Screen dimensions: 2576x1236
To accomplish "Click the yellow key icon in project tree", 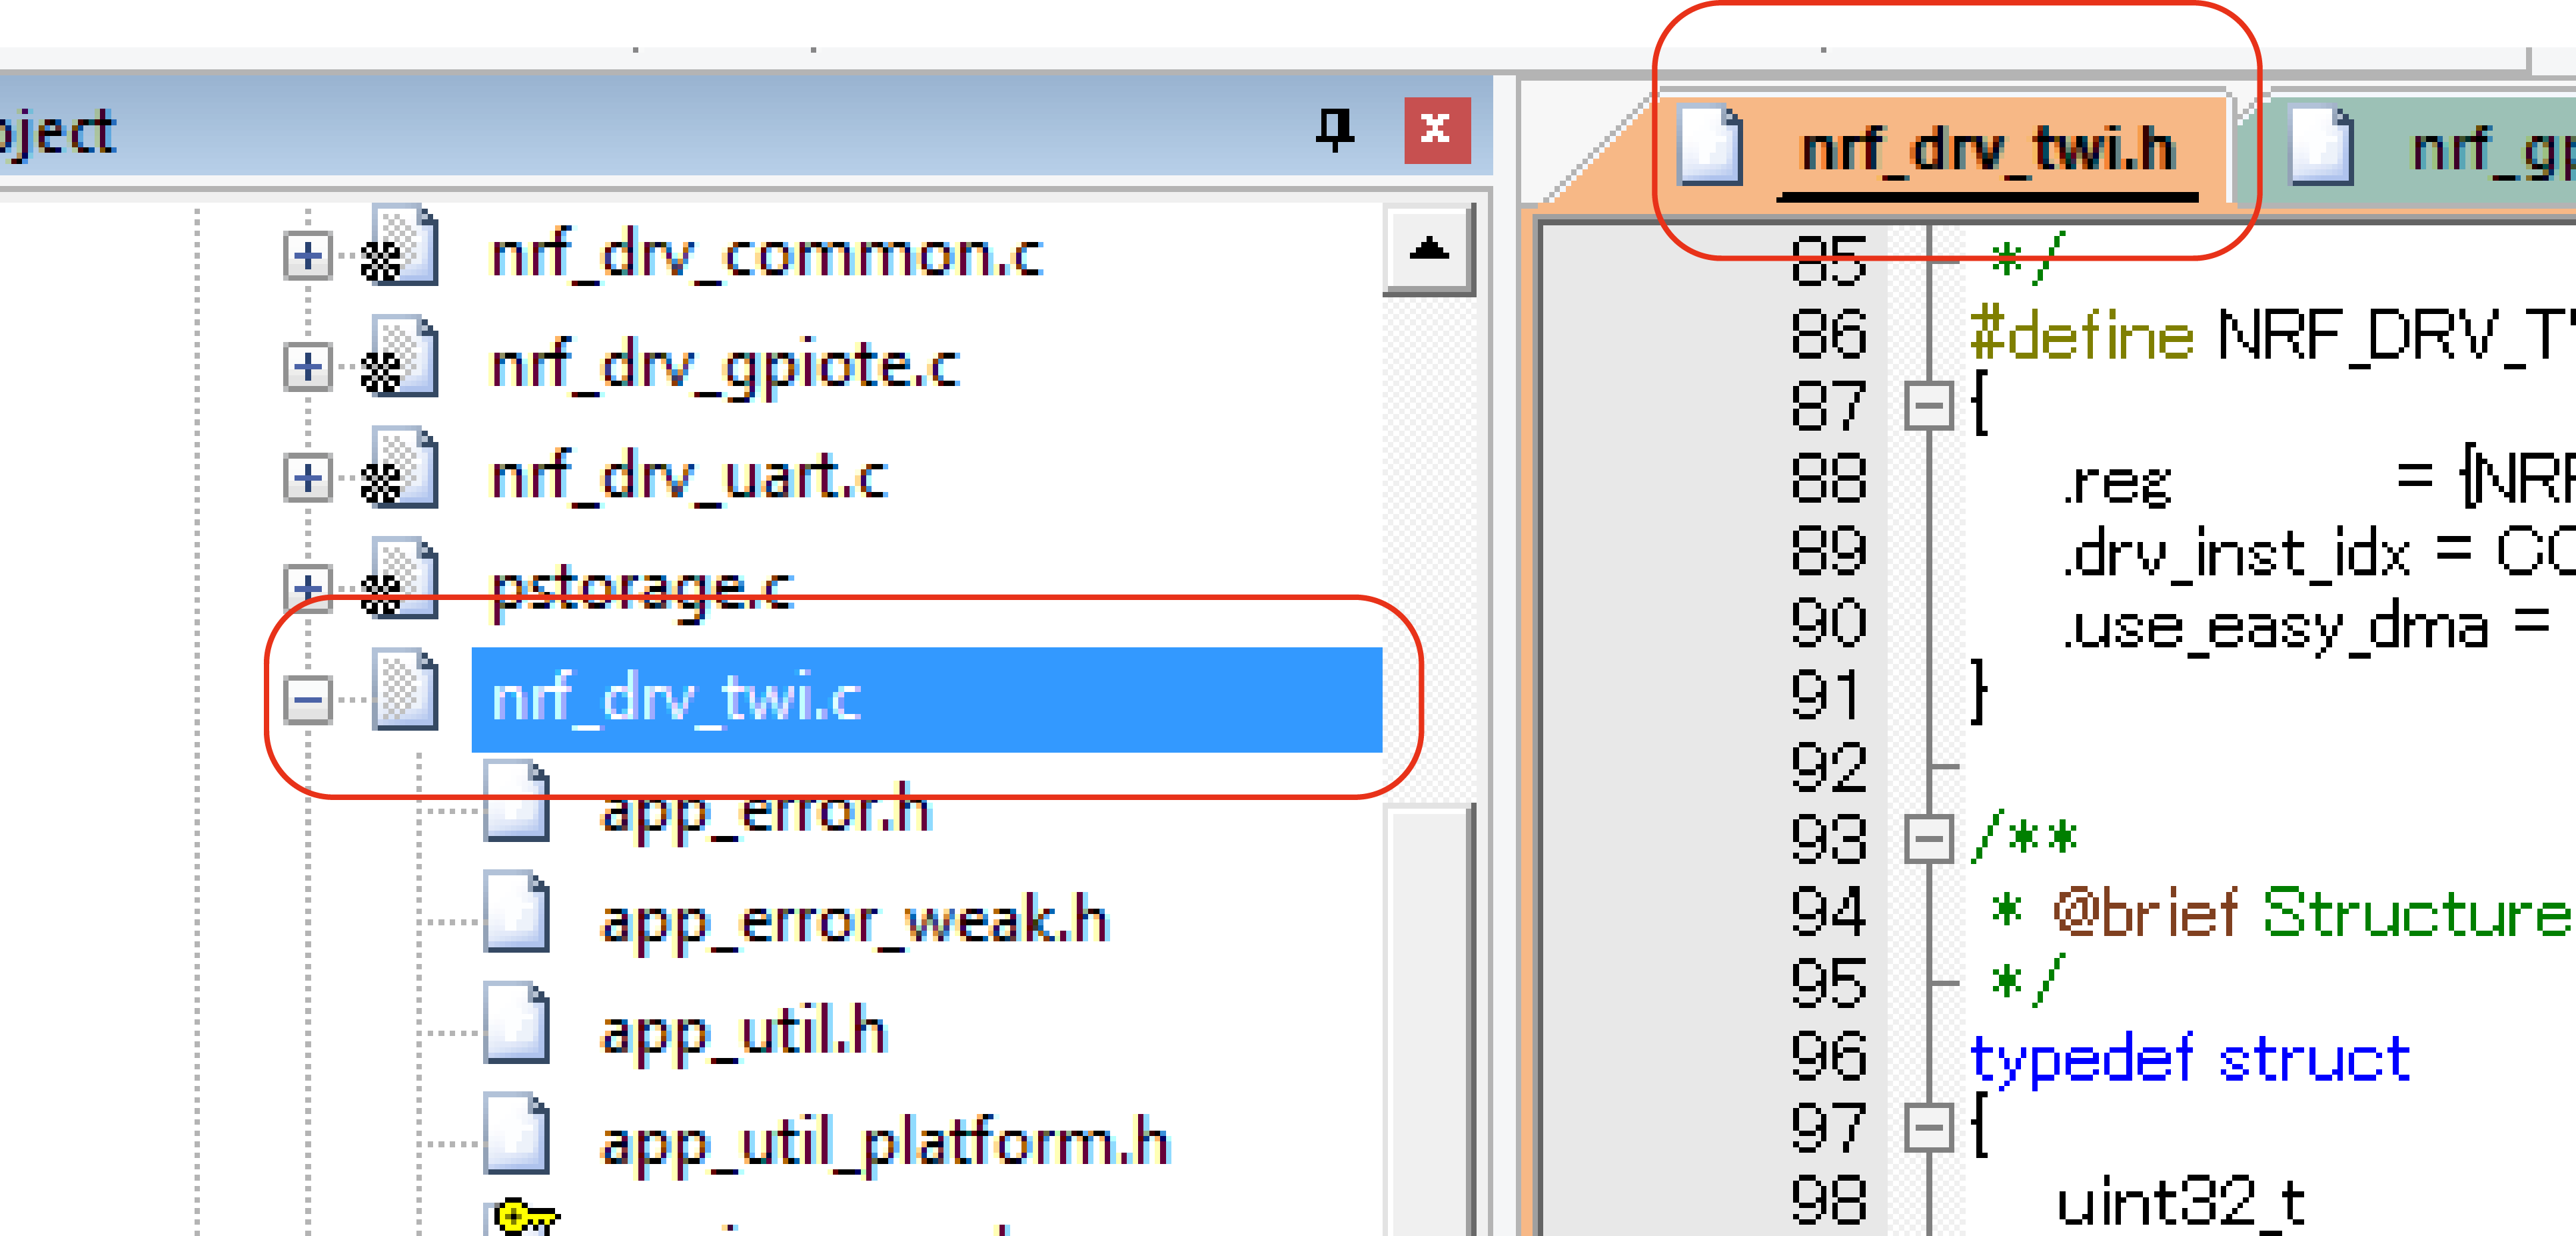I will (526, 1216).
